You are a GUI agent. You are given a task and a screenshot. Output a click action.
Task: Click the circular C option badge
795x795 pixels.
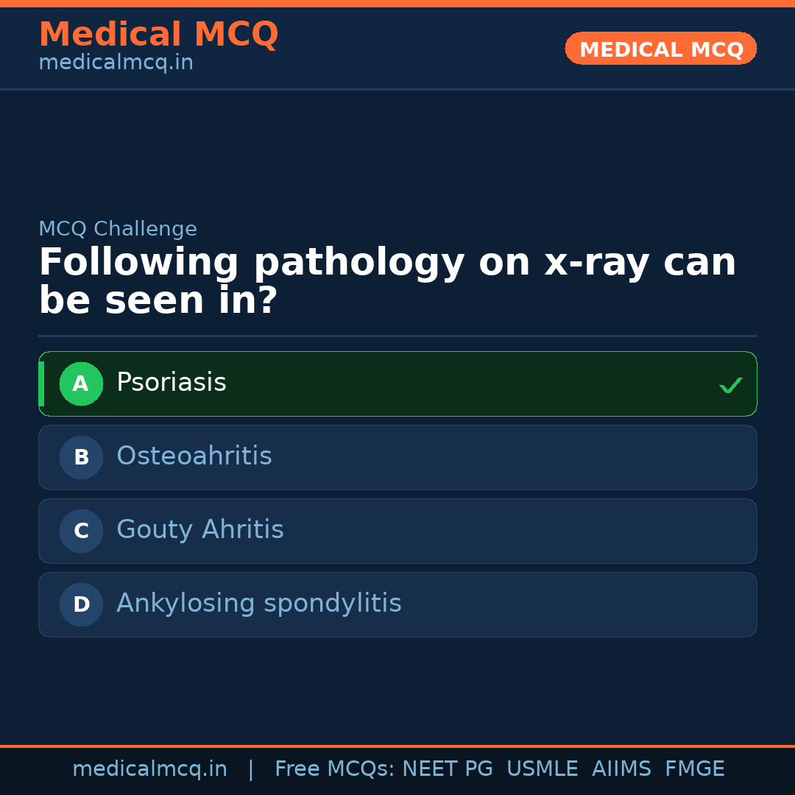tap(81, 531)
